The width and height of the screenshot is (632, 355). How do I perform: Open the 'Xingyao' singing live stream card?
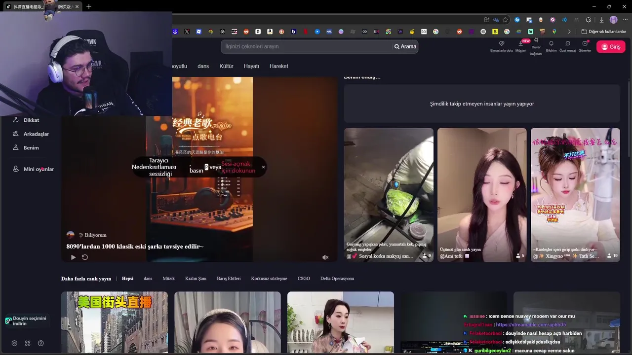[575, 195]
